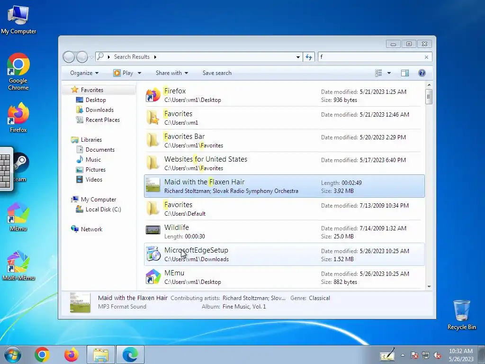Click the Help question mark icon

pos(422,73)
